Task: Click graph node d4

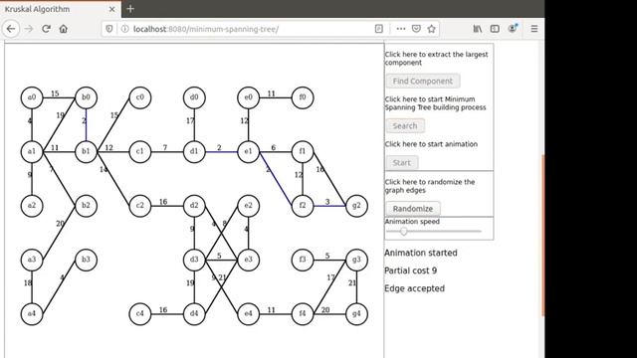Action: click(194, 314)
